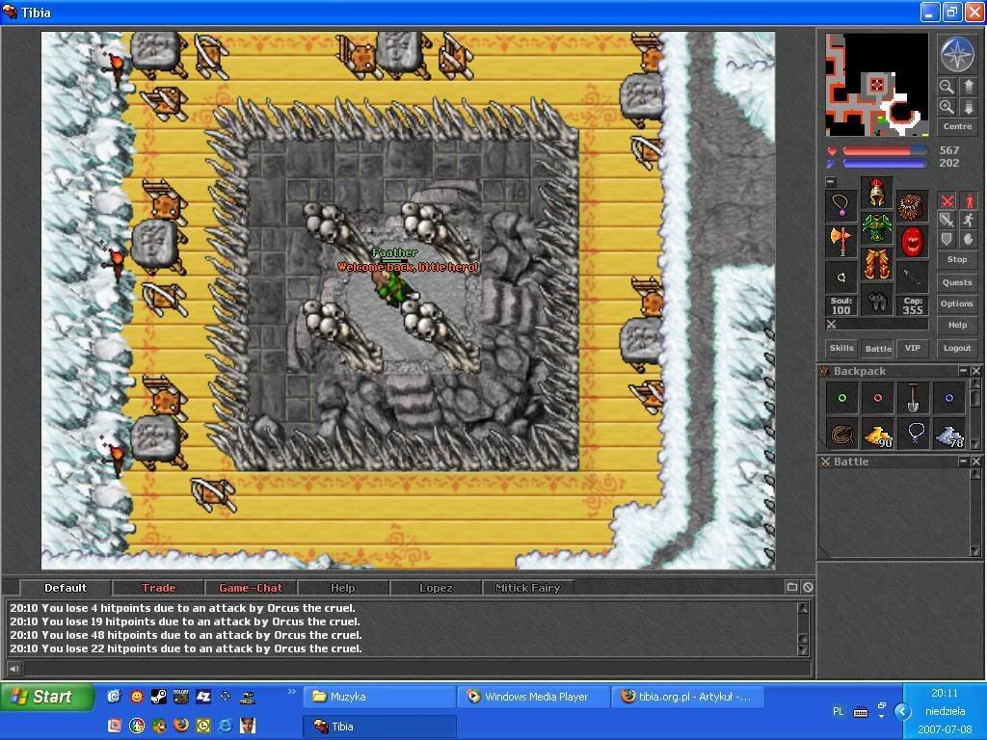Launch Firefox from the quick launch bar
987x740 pixels.
[x=181, y=726]
